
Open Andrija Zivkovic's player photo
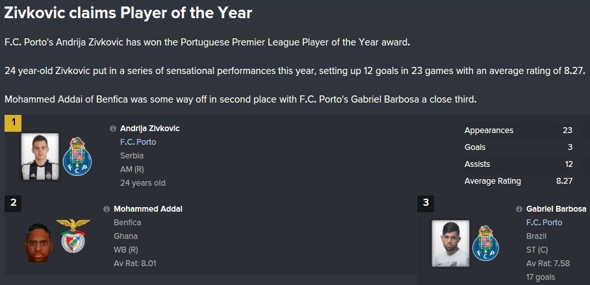point(40,157)
